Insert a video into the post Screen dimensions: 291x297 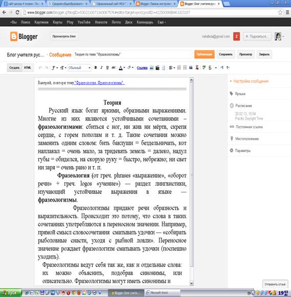[x=157, y=68]
